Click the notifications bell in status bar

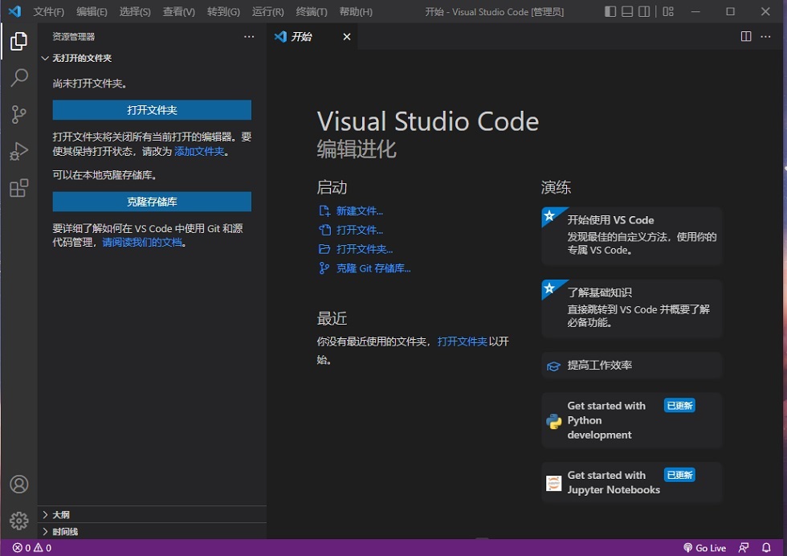coord(766,548)
